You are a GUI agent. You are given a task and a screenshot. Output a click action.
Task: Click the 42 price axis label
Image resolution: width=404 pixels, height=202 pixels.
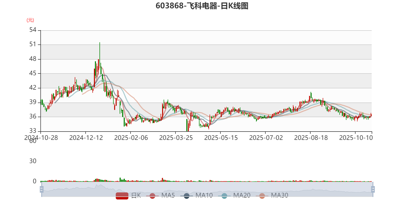33,88
